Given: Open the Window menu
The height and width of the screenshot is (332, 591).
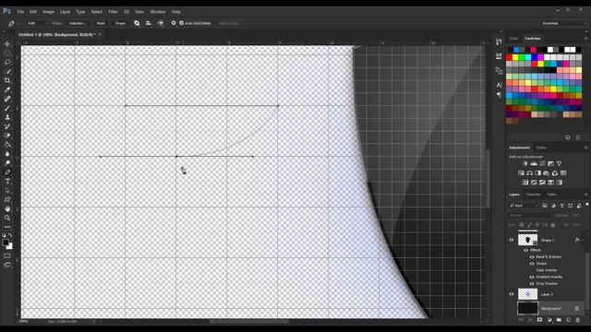Looking at the screenshot, I should [158, 12].
